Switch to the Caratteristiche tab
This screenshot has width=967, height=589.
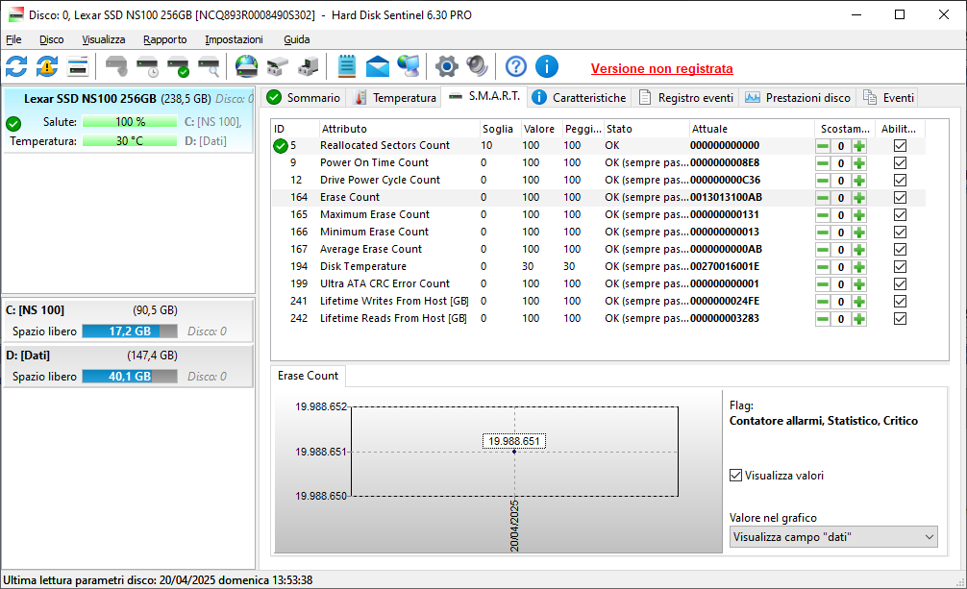[579, 97]
